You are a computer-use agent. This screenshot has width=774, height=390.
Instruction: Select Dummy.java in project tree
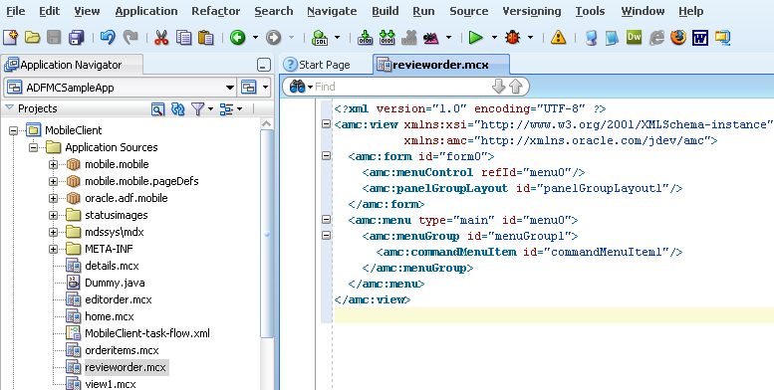[115, 283]
